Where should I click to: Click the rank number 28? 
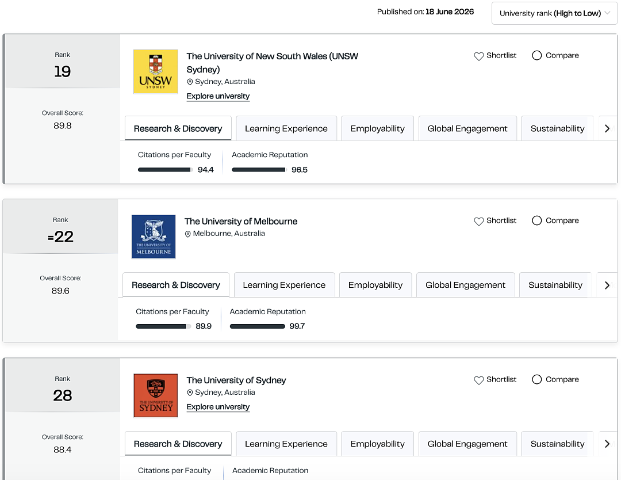tap(63, 395)
